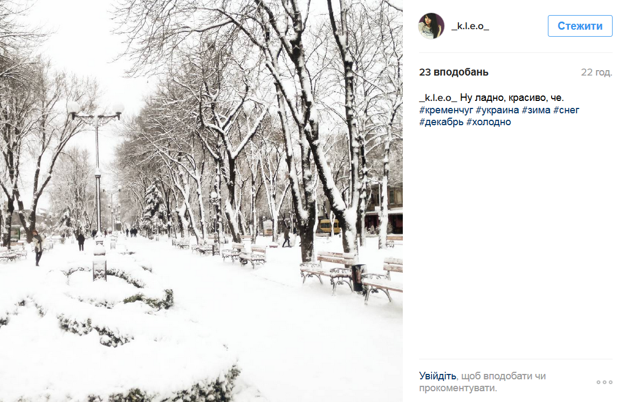Open the #зима hashtag
Viewport: 625px width, 402px height.
tap(536, 110)
